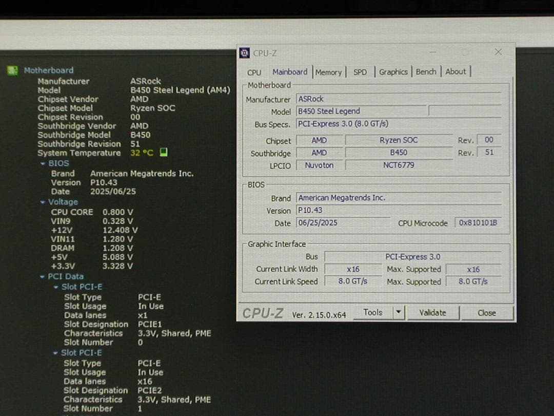Collapse the Voltage tree section
Image resolution: width=554 pixels, height=416 pixels.
pyautogui.click(x=44, y=202)
